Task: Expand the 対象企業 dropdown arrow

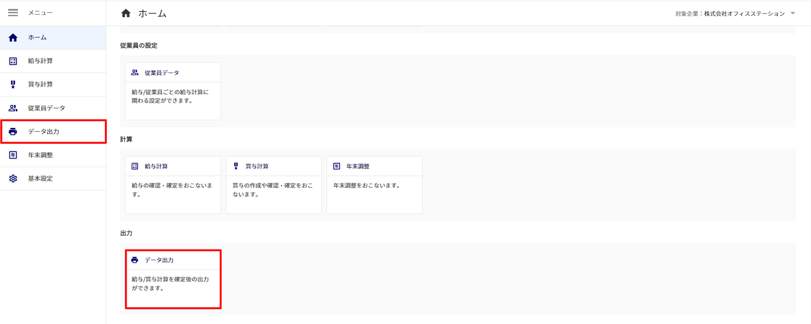Action: [793, 13]
